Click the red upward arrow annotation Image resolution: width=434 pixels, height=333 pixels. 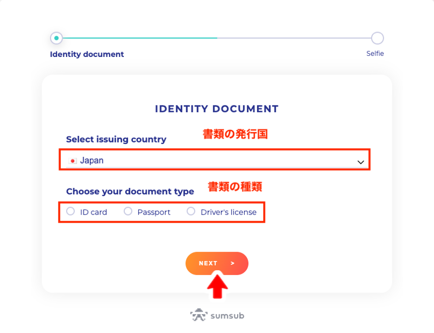[218, 286]
